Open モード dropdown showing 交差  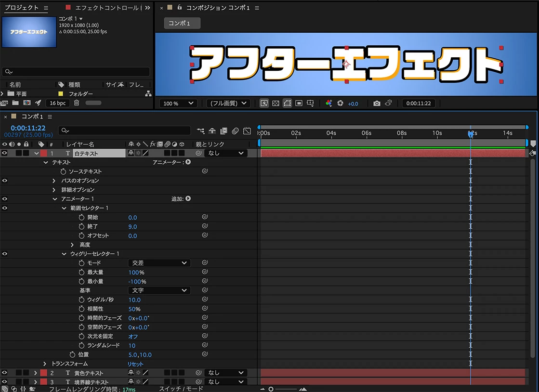click(x=159, y=263)
